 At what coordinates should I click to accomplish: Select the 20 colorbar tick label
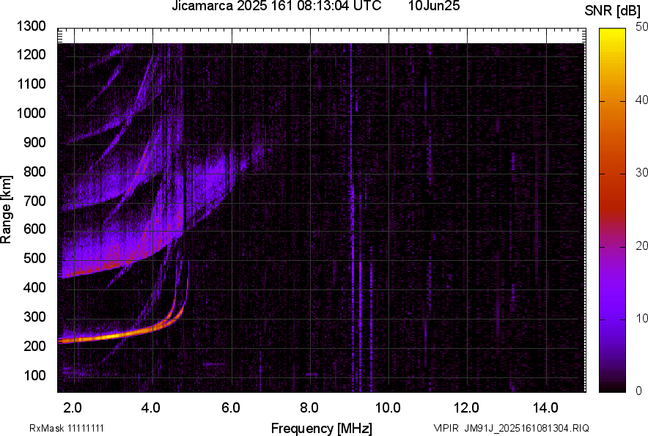coord(642,245)
